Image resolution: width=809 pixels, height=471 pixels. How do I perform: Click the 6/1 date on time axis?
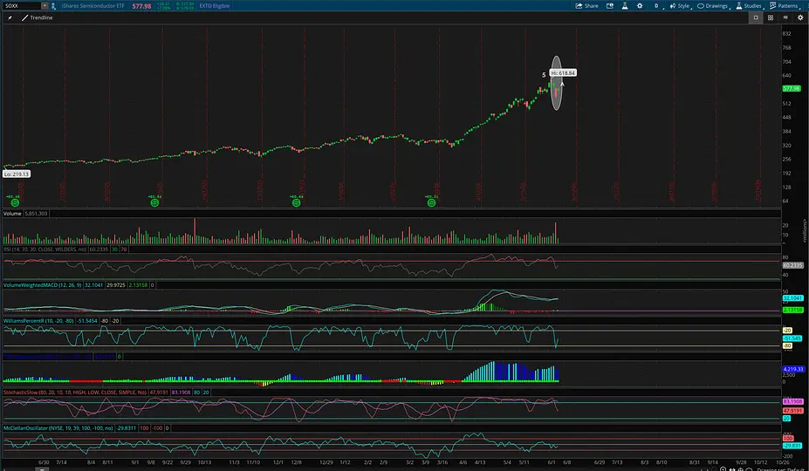(x=552, y=462)
